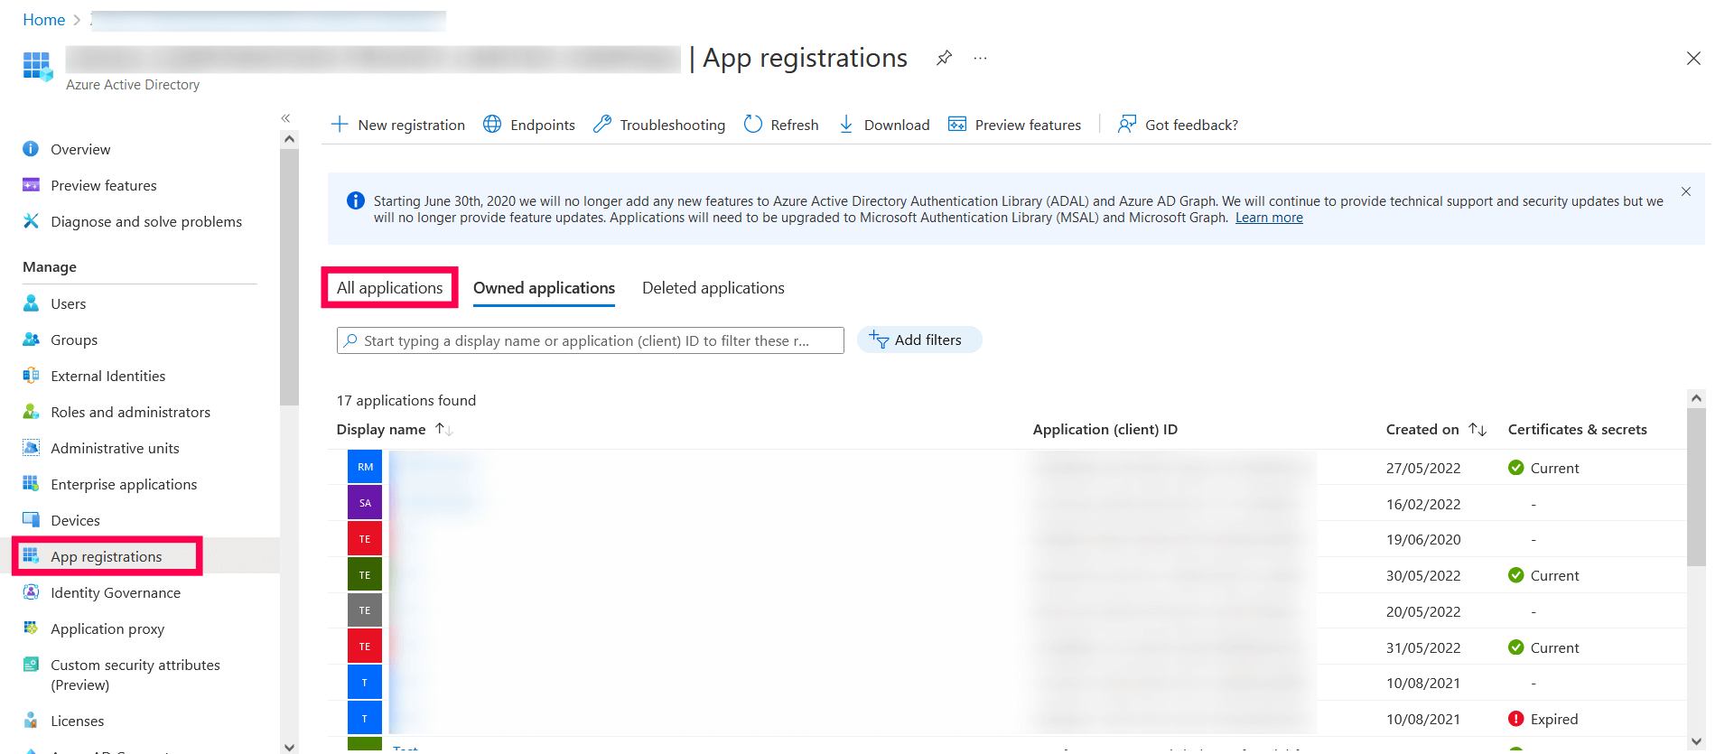Follow the Learn more link

point(1268,218)
